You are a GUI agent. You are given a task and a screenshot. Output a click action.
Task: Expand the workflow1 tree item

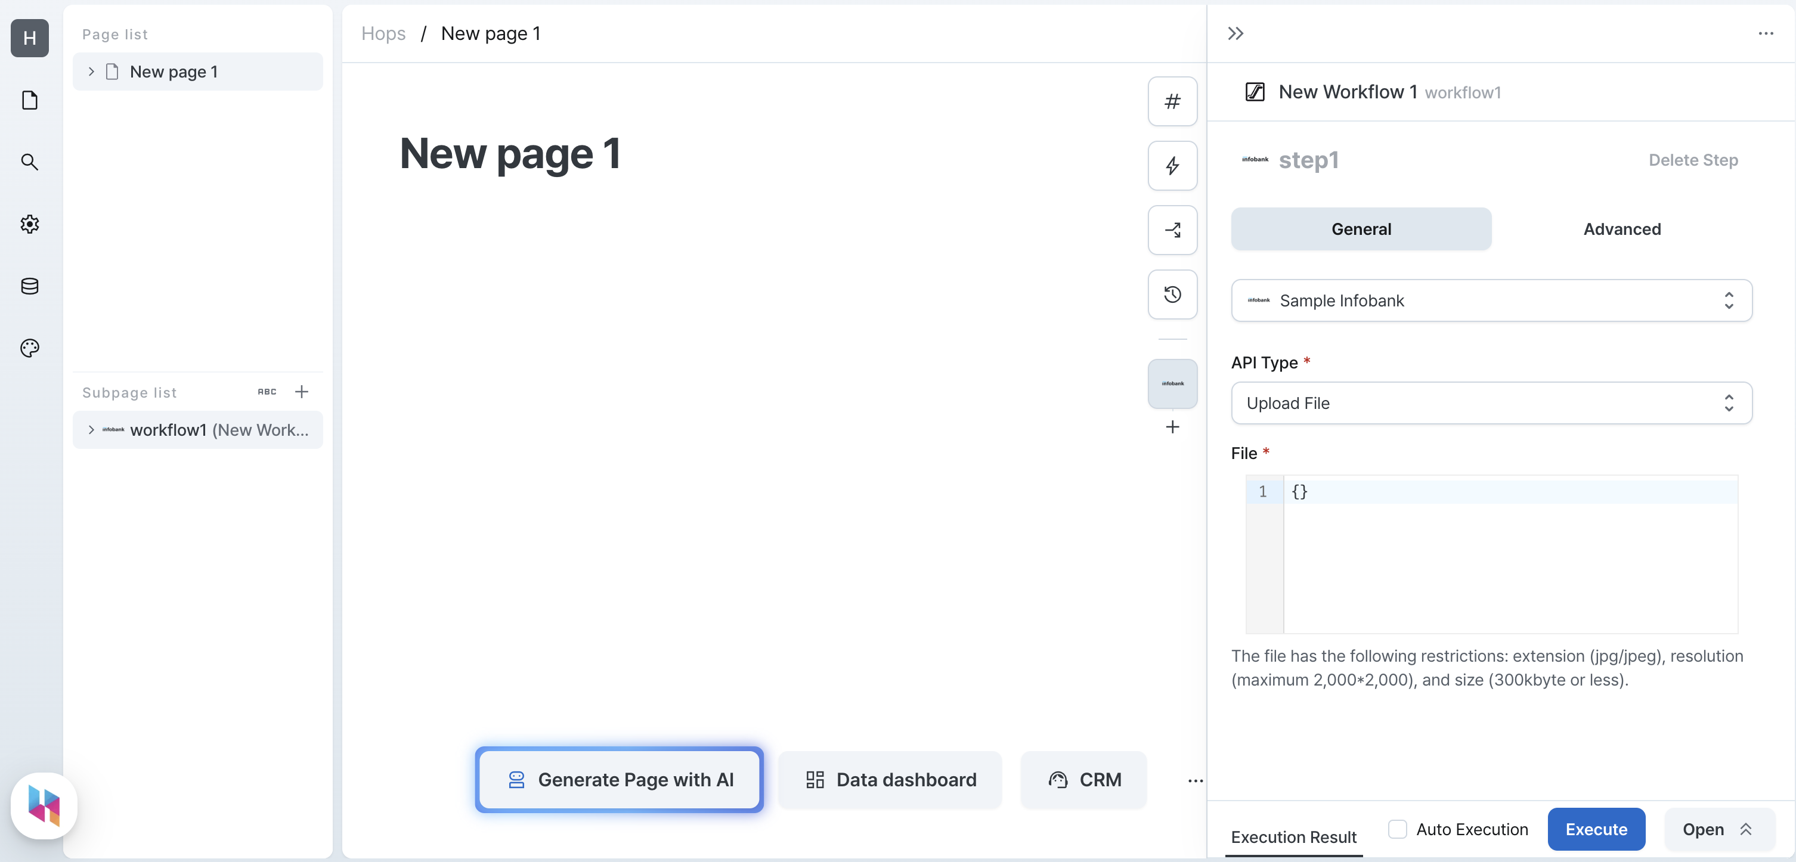click(x=91, y=429)
